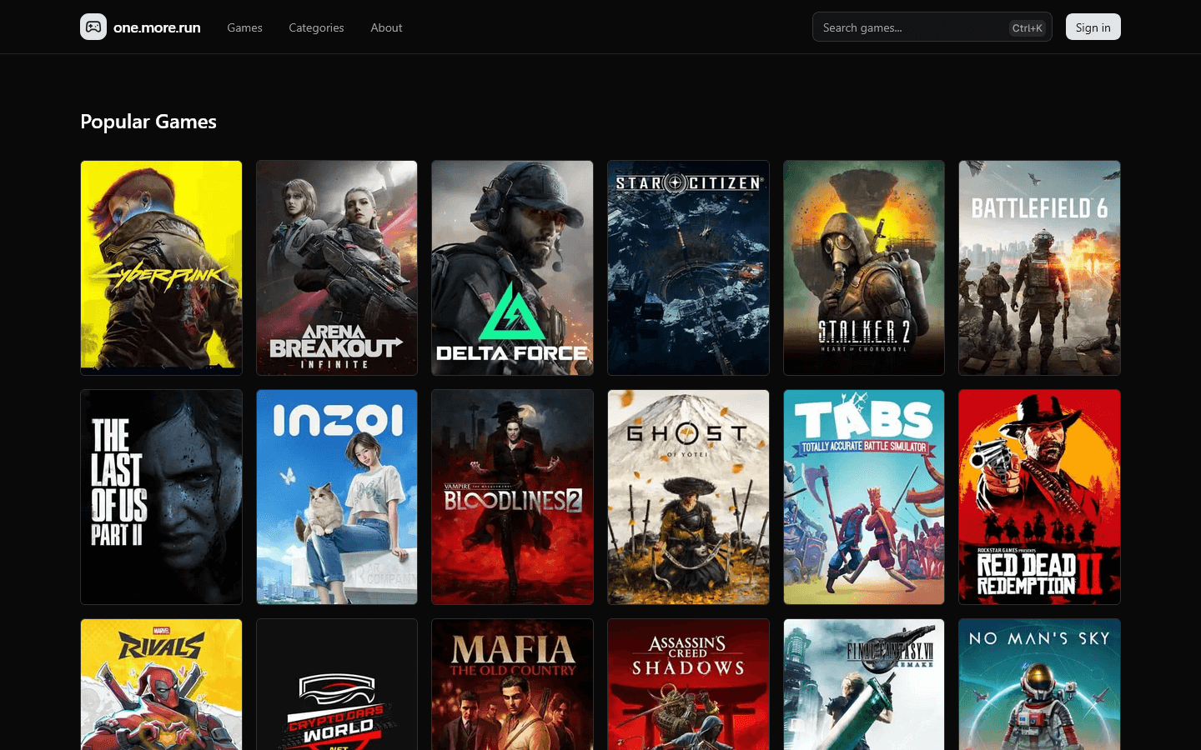The height and width of the screenshot is (750, 1201).
Task: Open Battlefield 6
Action: pos(1039,267)
